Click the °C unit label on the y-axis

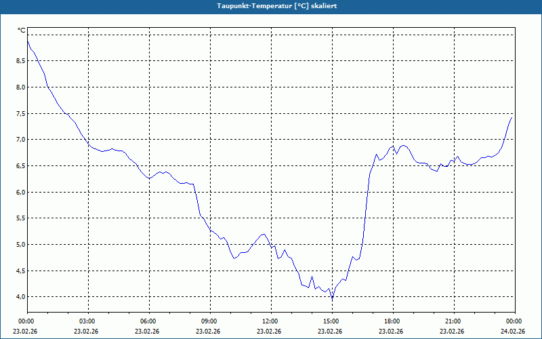click(22, 31)
